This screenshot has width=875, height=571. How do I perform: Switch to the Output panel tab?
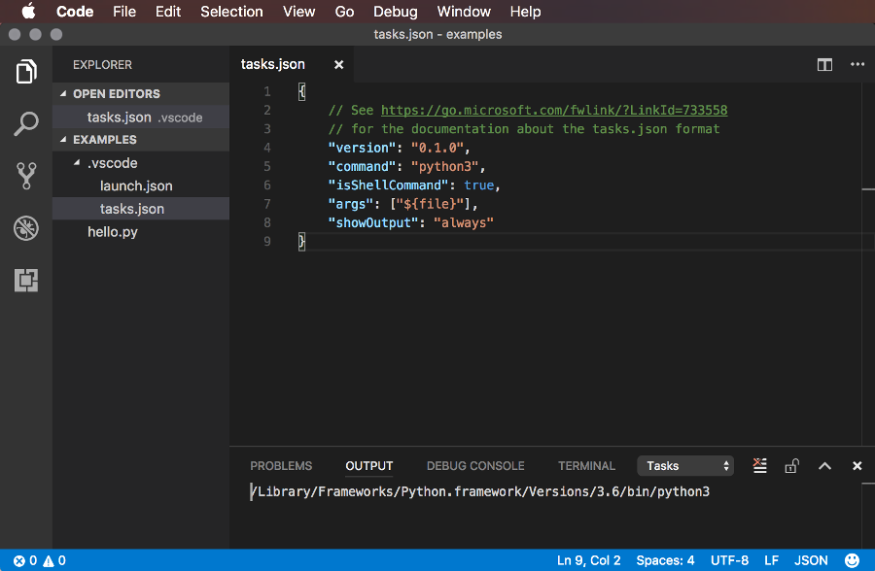click(368, 465)
